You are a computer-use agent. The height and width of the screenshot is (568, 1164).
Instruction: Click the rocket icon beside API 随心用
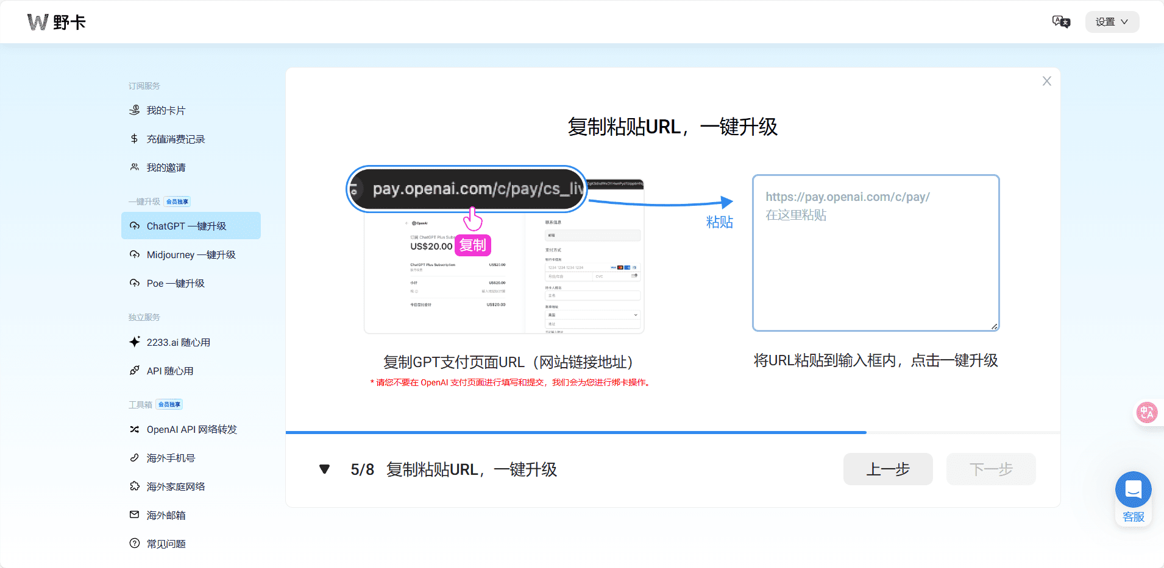[x=135, y=371]
